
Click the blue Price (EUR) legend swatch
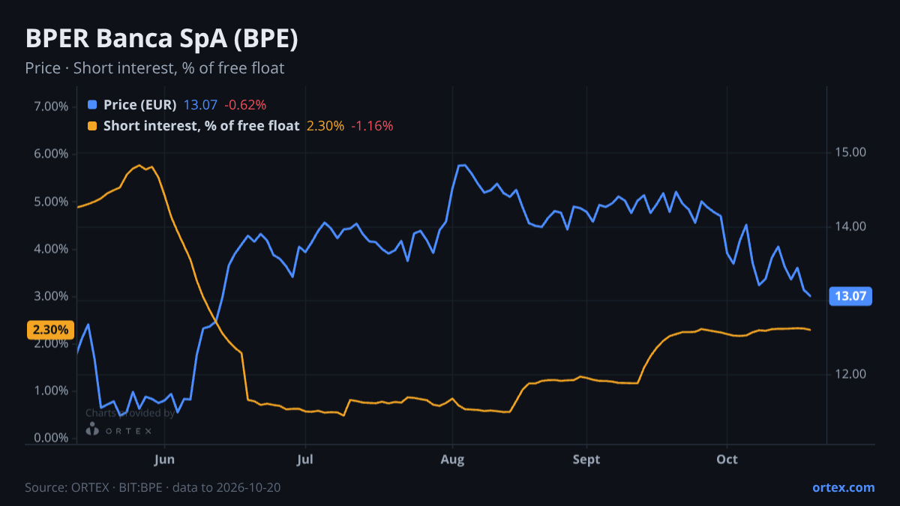click(92, 105)
